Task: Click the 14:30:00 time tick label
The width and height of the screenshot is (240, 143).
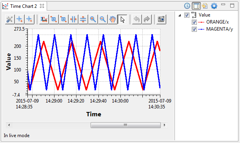Action: pyautogui.click(x=120, y=101)
